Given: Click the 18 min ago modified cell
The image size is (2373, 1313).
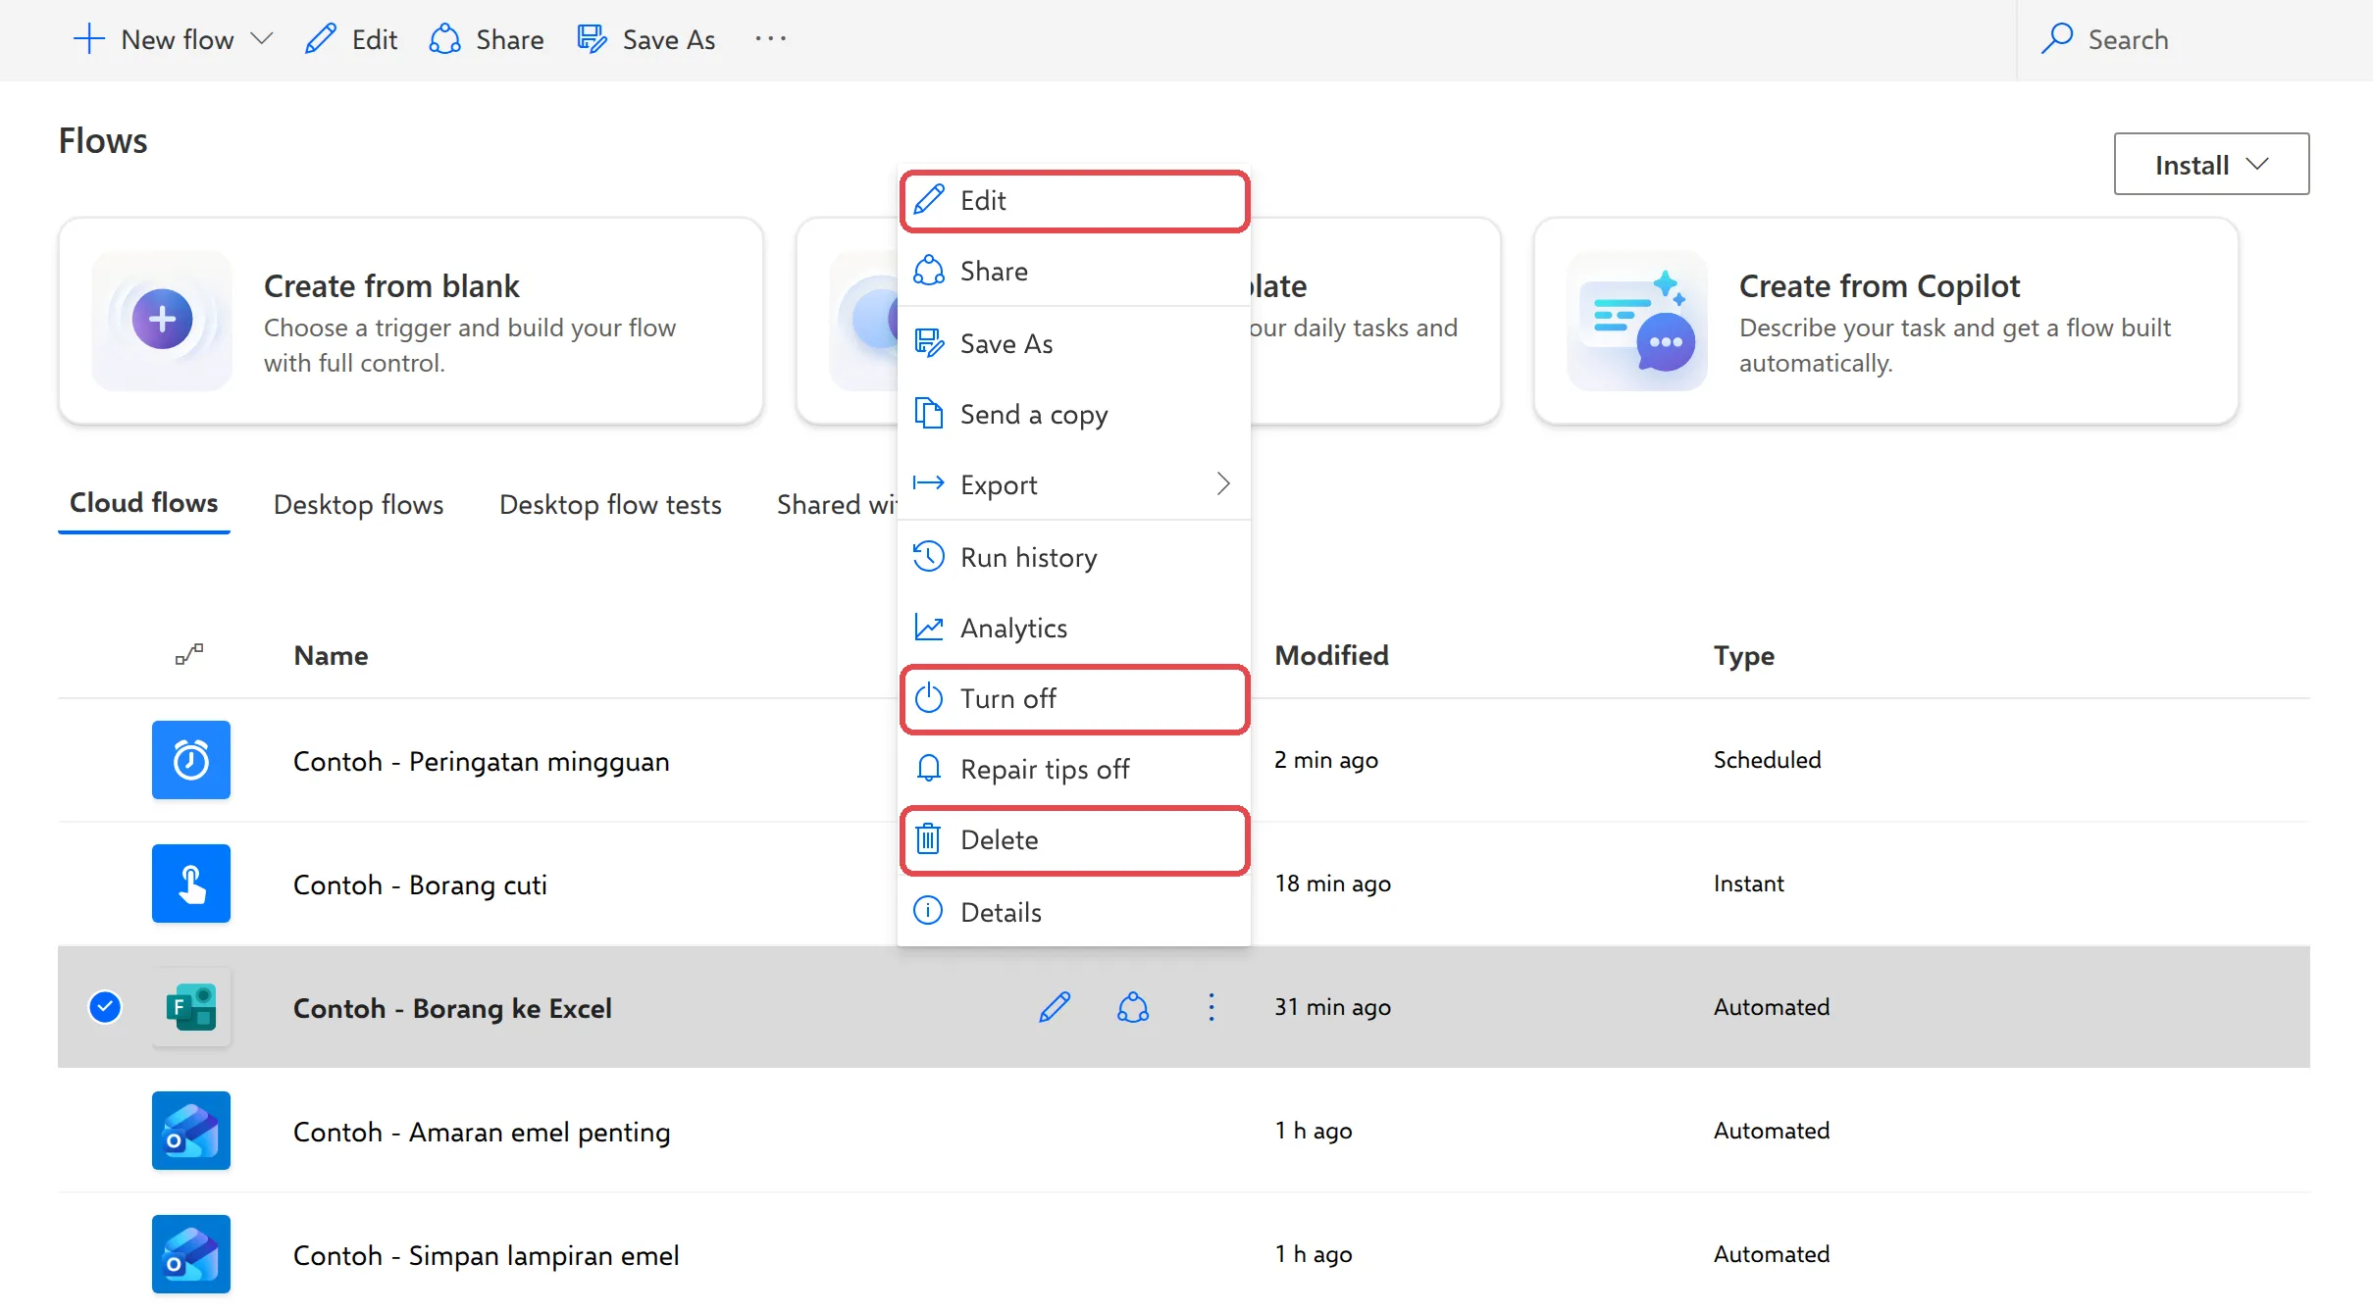Looking at the screenshot, I should pyautogui.click(x=1332, y=884).
